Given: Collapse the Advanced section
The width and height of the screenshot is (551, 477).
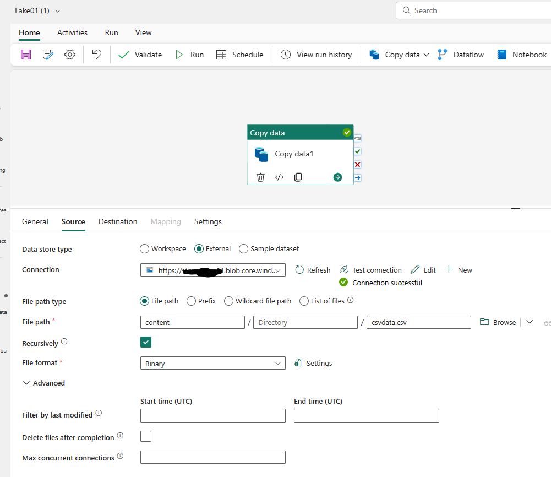Looking at the screenshot, I should (43, 383).
